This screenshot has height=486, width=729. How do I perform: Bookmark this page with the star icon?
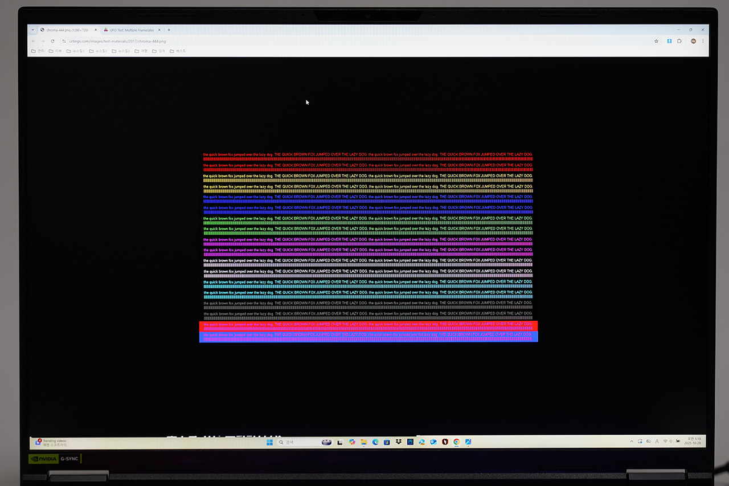[x=656, y=41]
